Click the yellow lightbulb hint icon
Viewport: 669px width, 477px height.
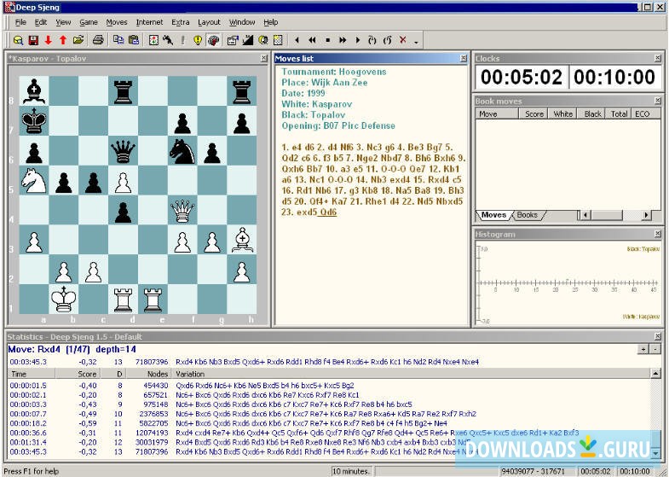click(198, 39)
